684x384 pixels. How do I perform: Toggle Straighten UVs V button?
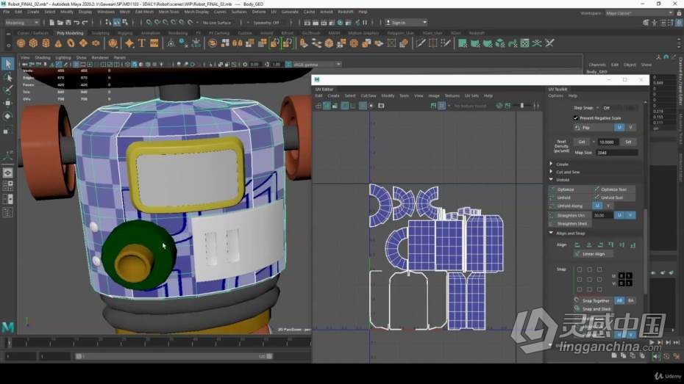coord(630,215)
